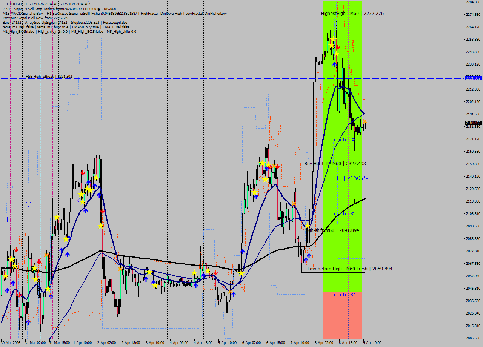This screenshot has height=347, width=483.
Task: Select the red sell arrow at the 8 Apr peak
Action: pos(338,47)
